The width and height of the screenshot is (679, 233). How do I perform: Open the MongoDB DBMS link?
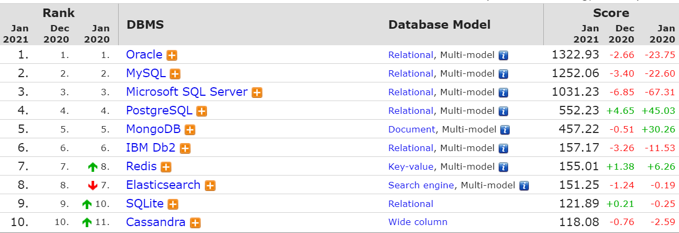click(153, 129)
